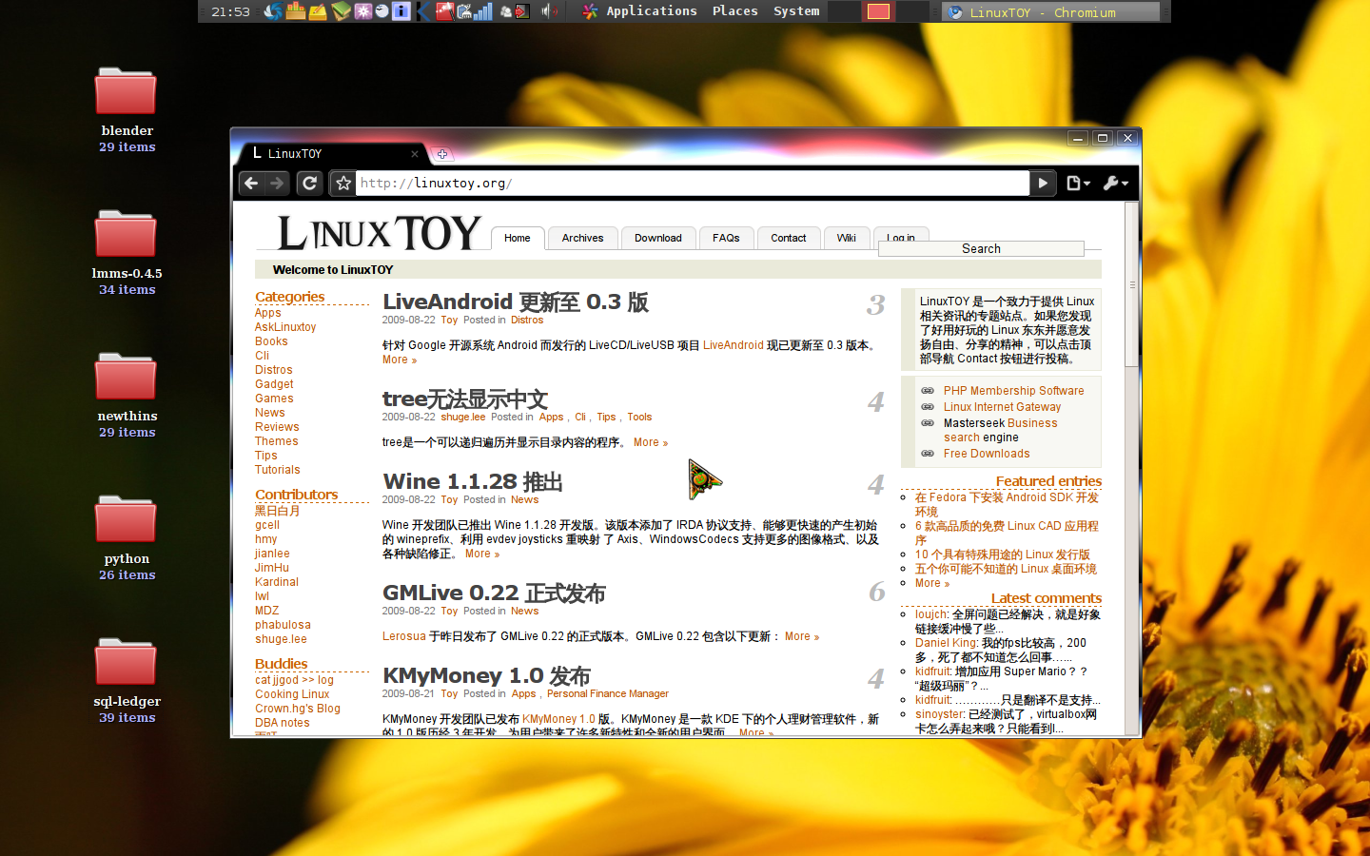Click the blue swirl icon in the top panel
The width and height of the screenshot is (1370, 856).
[273, 11]
